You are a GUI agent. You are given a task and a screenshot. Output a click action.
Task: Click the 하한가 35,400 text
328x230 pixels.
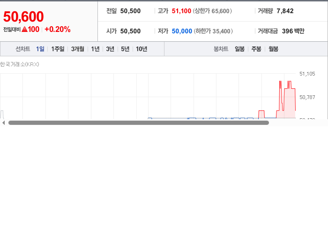pos(213,31)
